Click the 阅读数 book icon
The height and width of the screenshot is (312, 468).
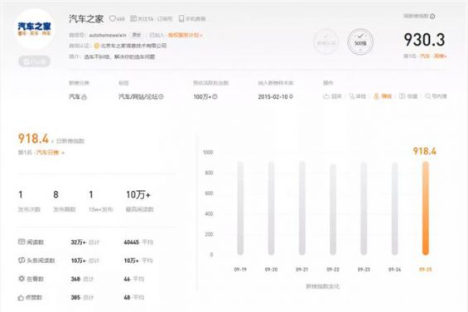[x=22, y=241]
